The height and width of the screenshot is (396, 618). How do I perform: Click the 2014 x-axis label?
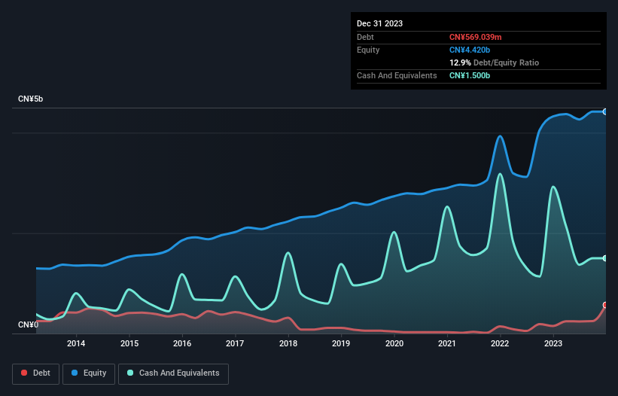tap(76, 343)
